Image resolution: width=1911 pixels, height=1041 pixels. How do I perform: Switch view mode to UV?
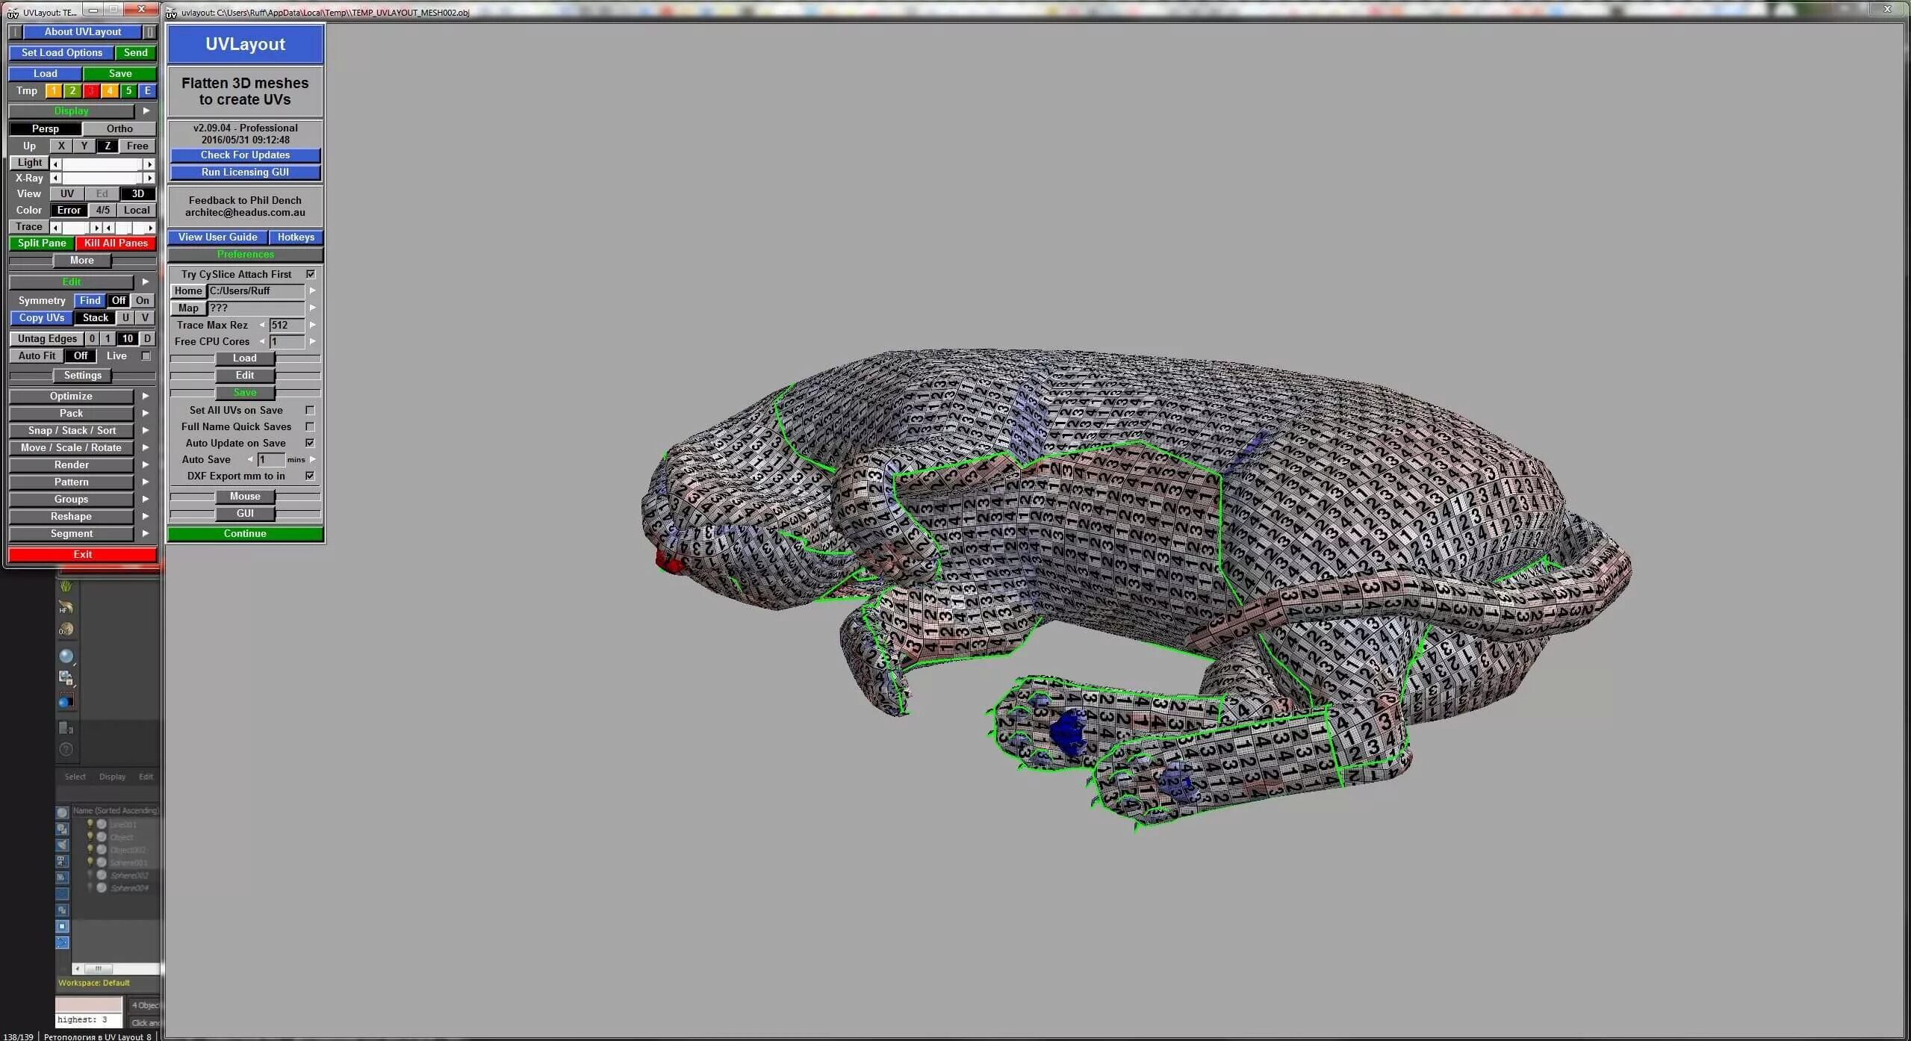[67, 193]
